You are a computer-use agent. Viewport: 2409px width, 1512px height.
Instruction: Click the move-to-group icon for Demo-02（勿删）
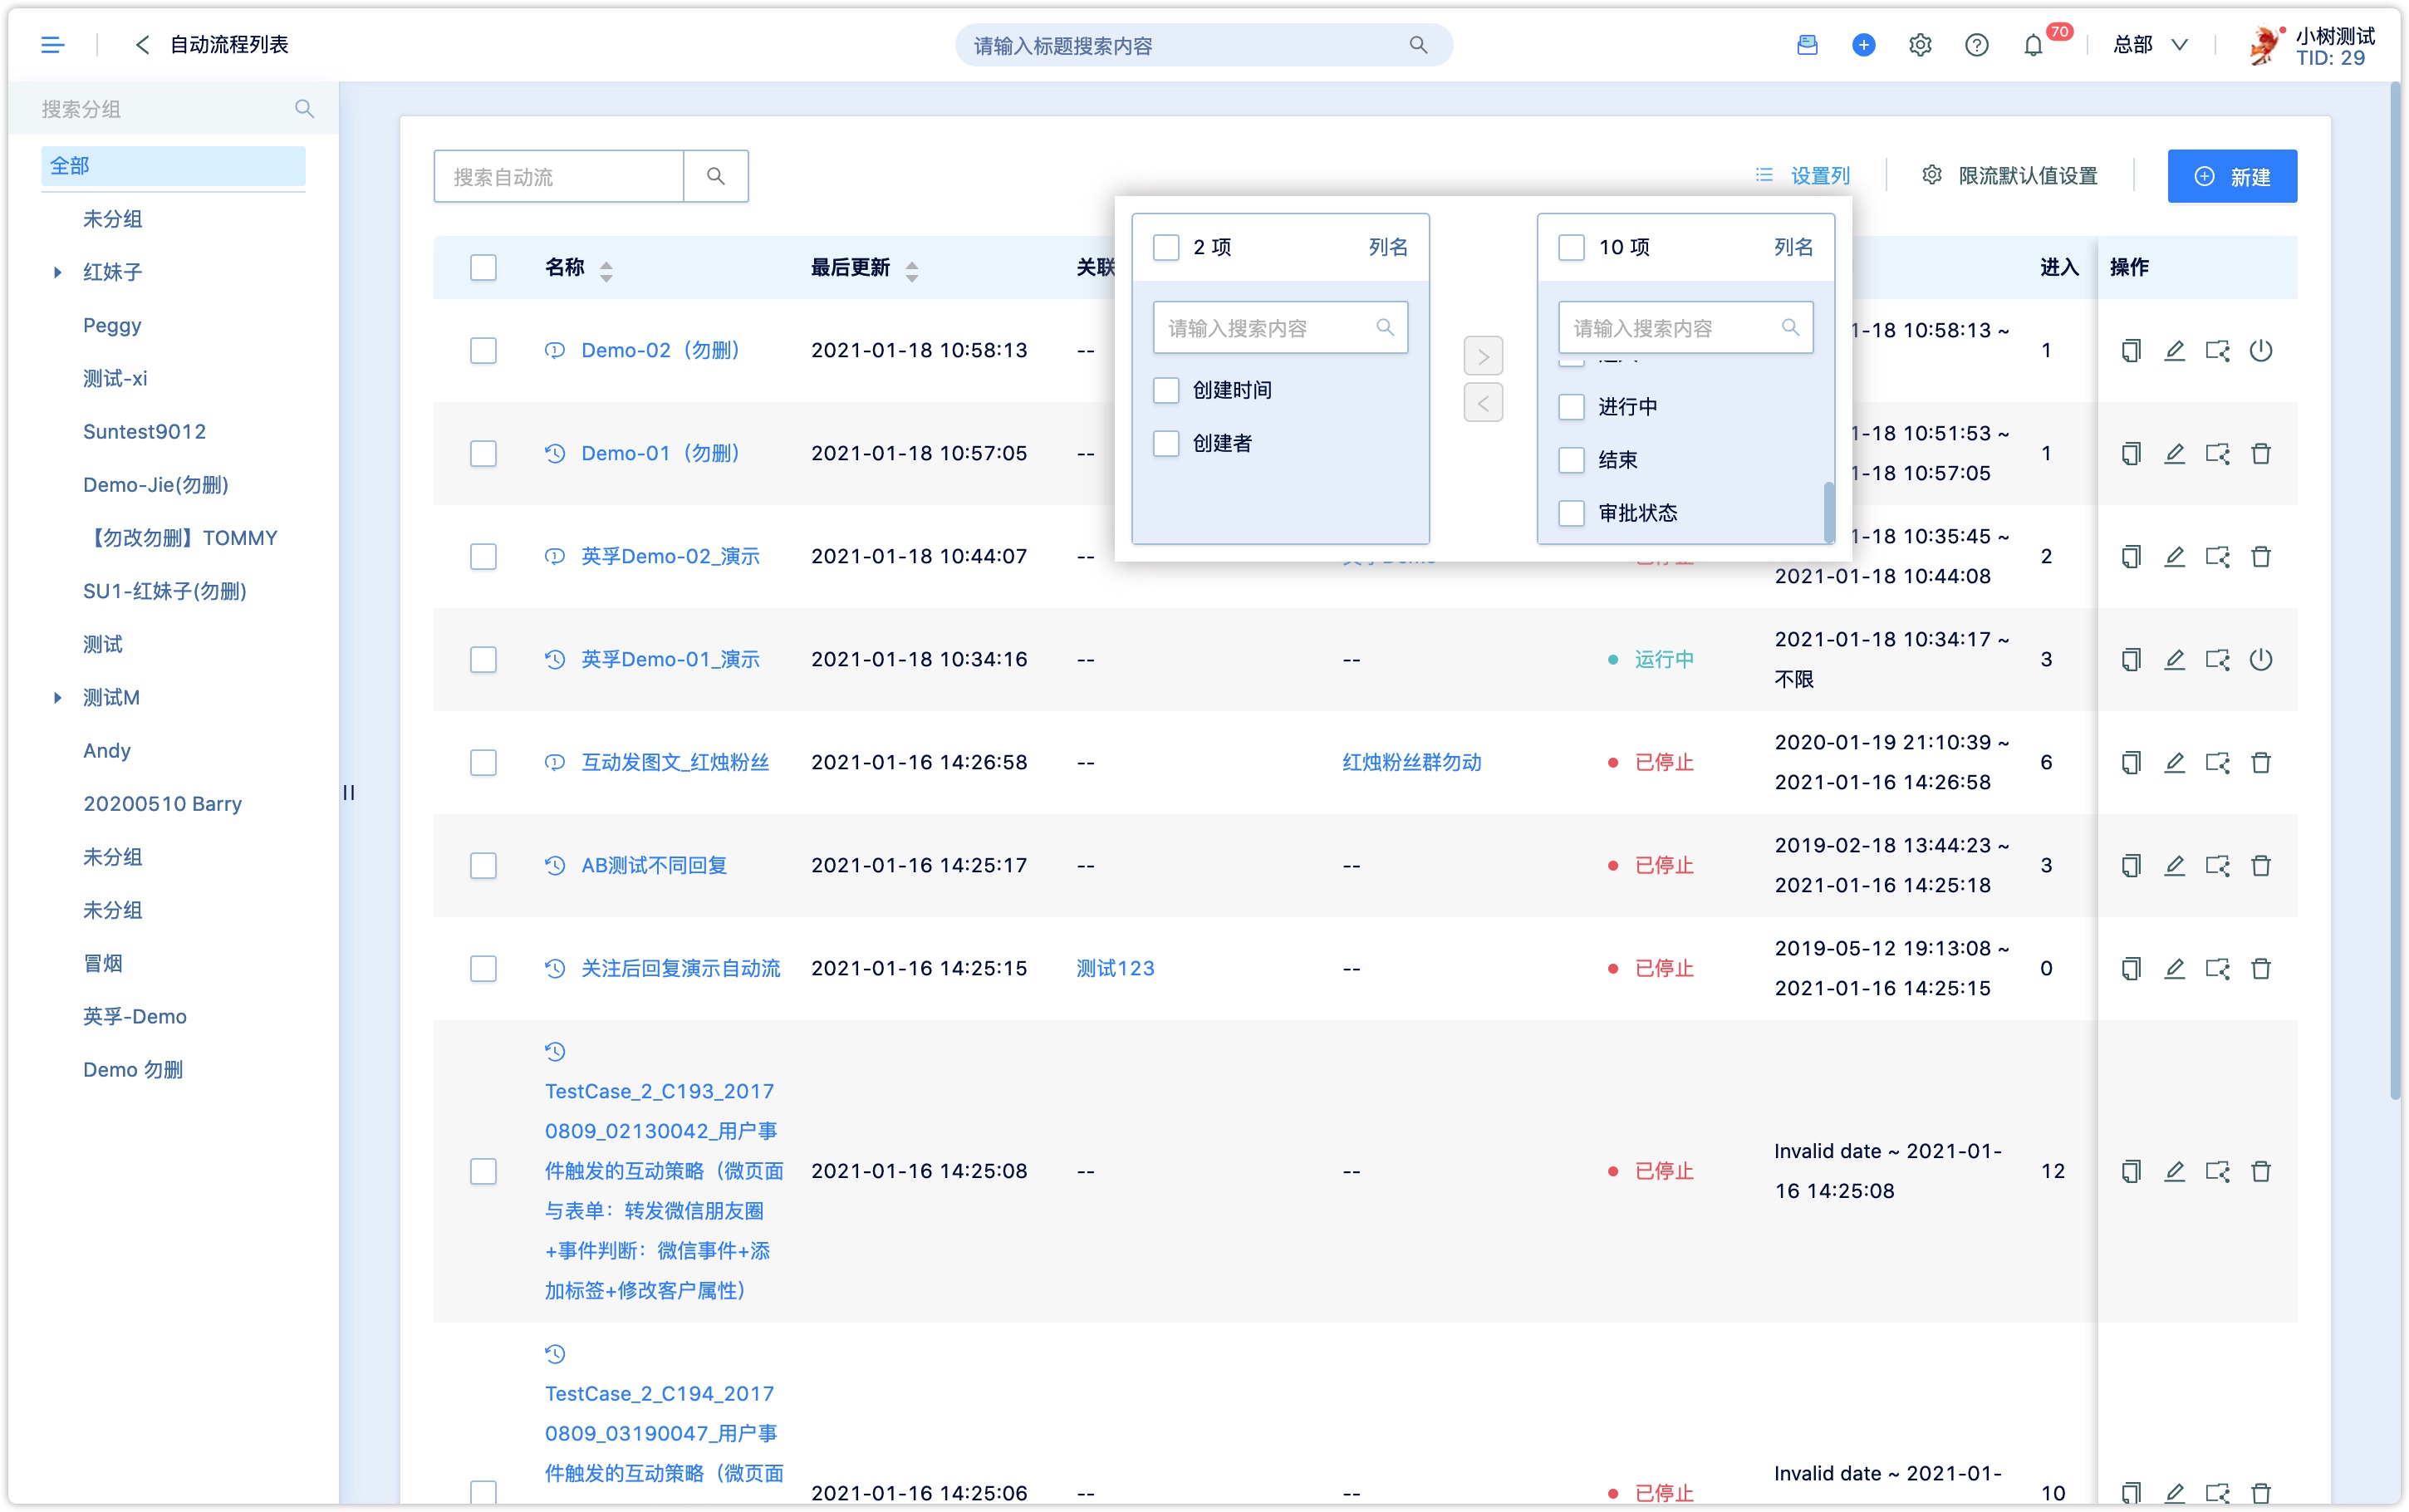coord(2217,350)
